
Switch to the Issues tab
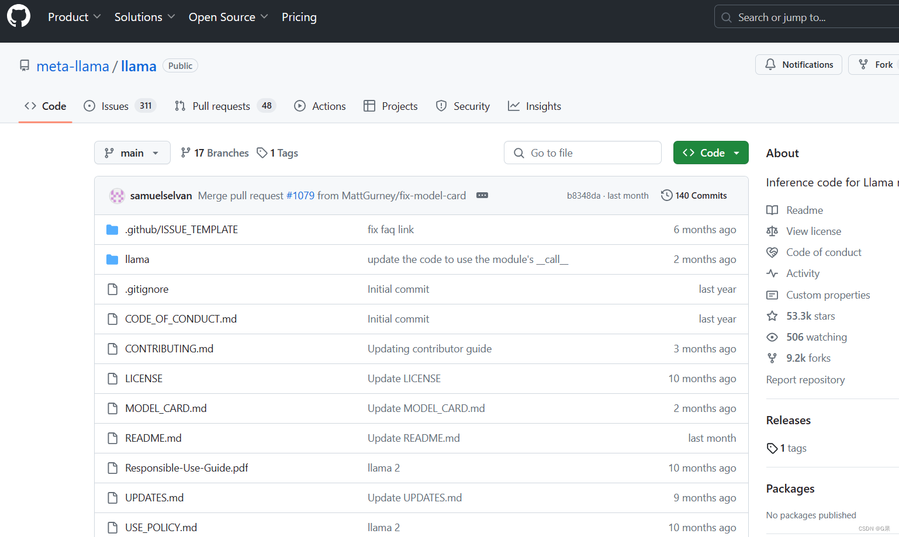pyautogui.click(x=120, y=106)
